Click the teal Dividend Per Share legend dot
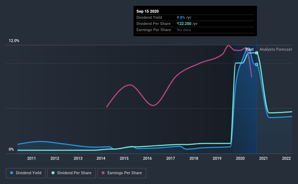The image size is (298, 184). coord(53,173)
